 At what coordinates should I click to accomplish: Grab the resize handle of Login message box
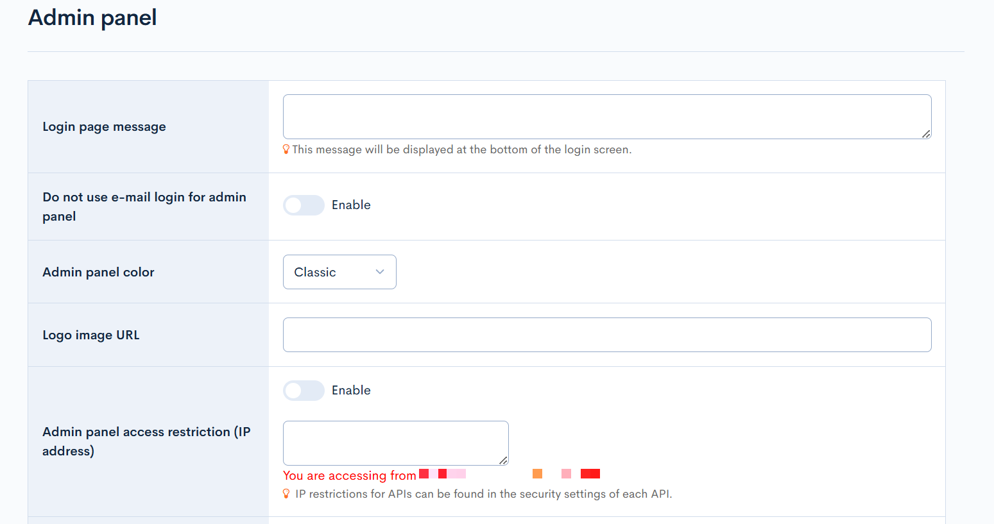926,134
